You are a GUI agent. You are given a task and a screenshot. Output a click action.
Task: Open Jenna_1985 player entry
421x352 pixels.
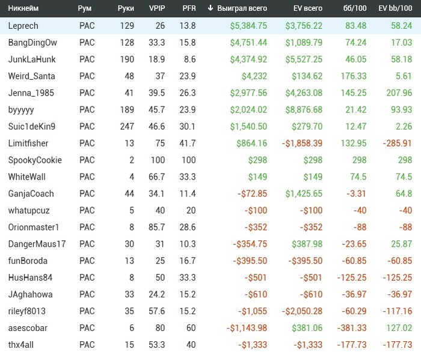tap(30, 93)
